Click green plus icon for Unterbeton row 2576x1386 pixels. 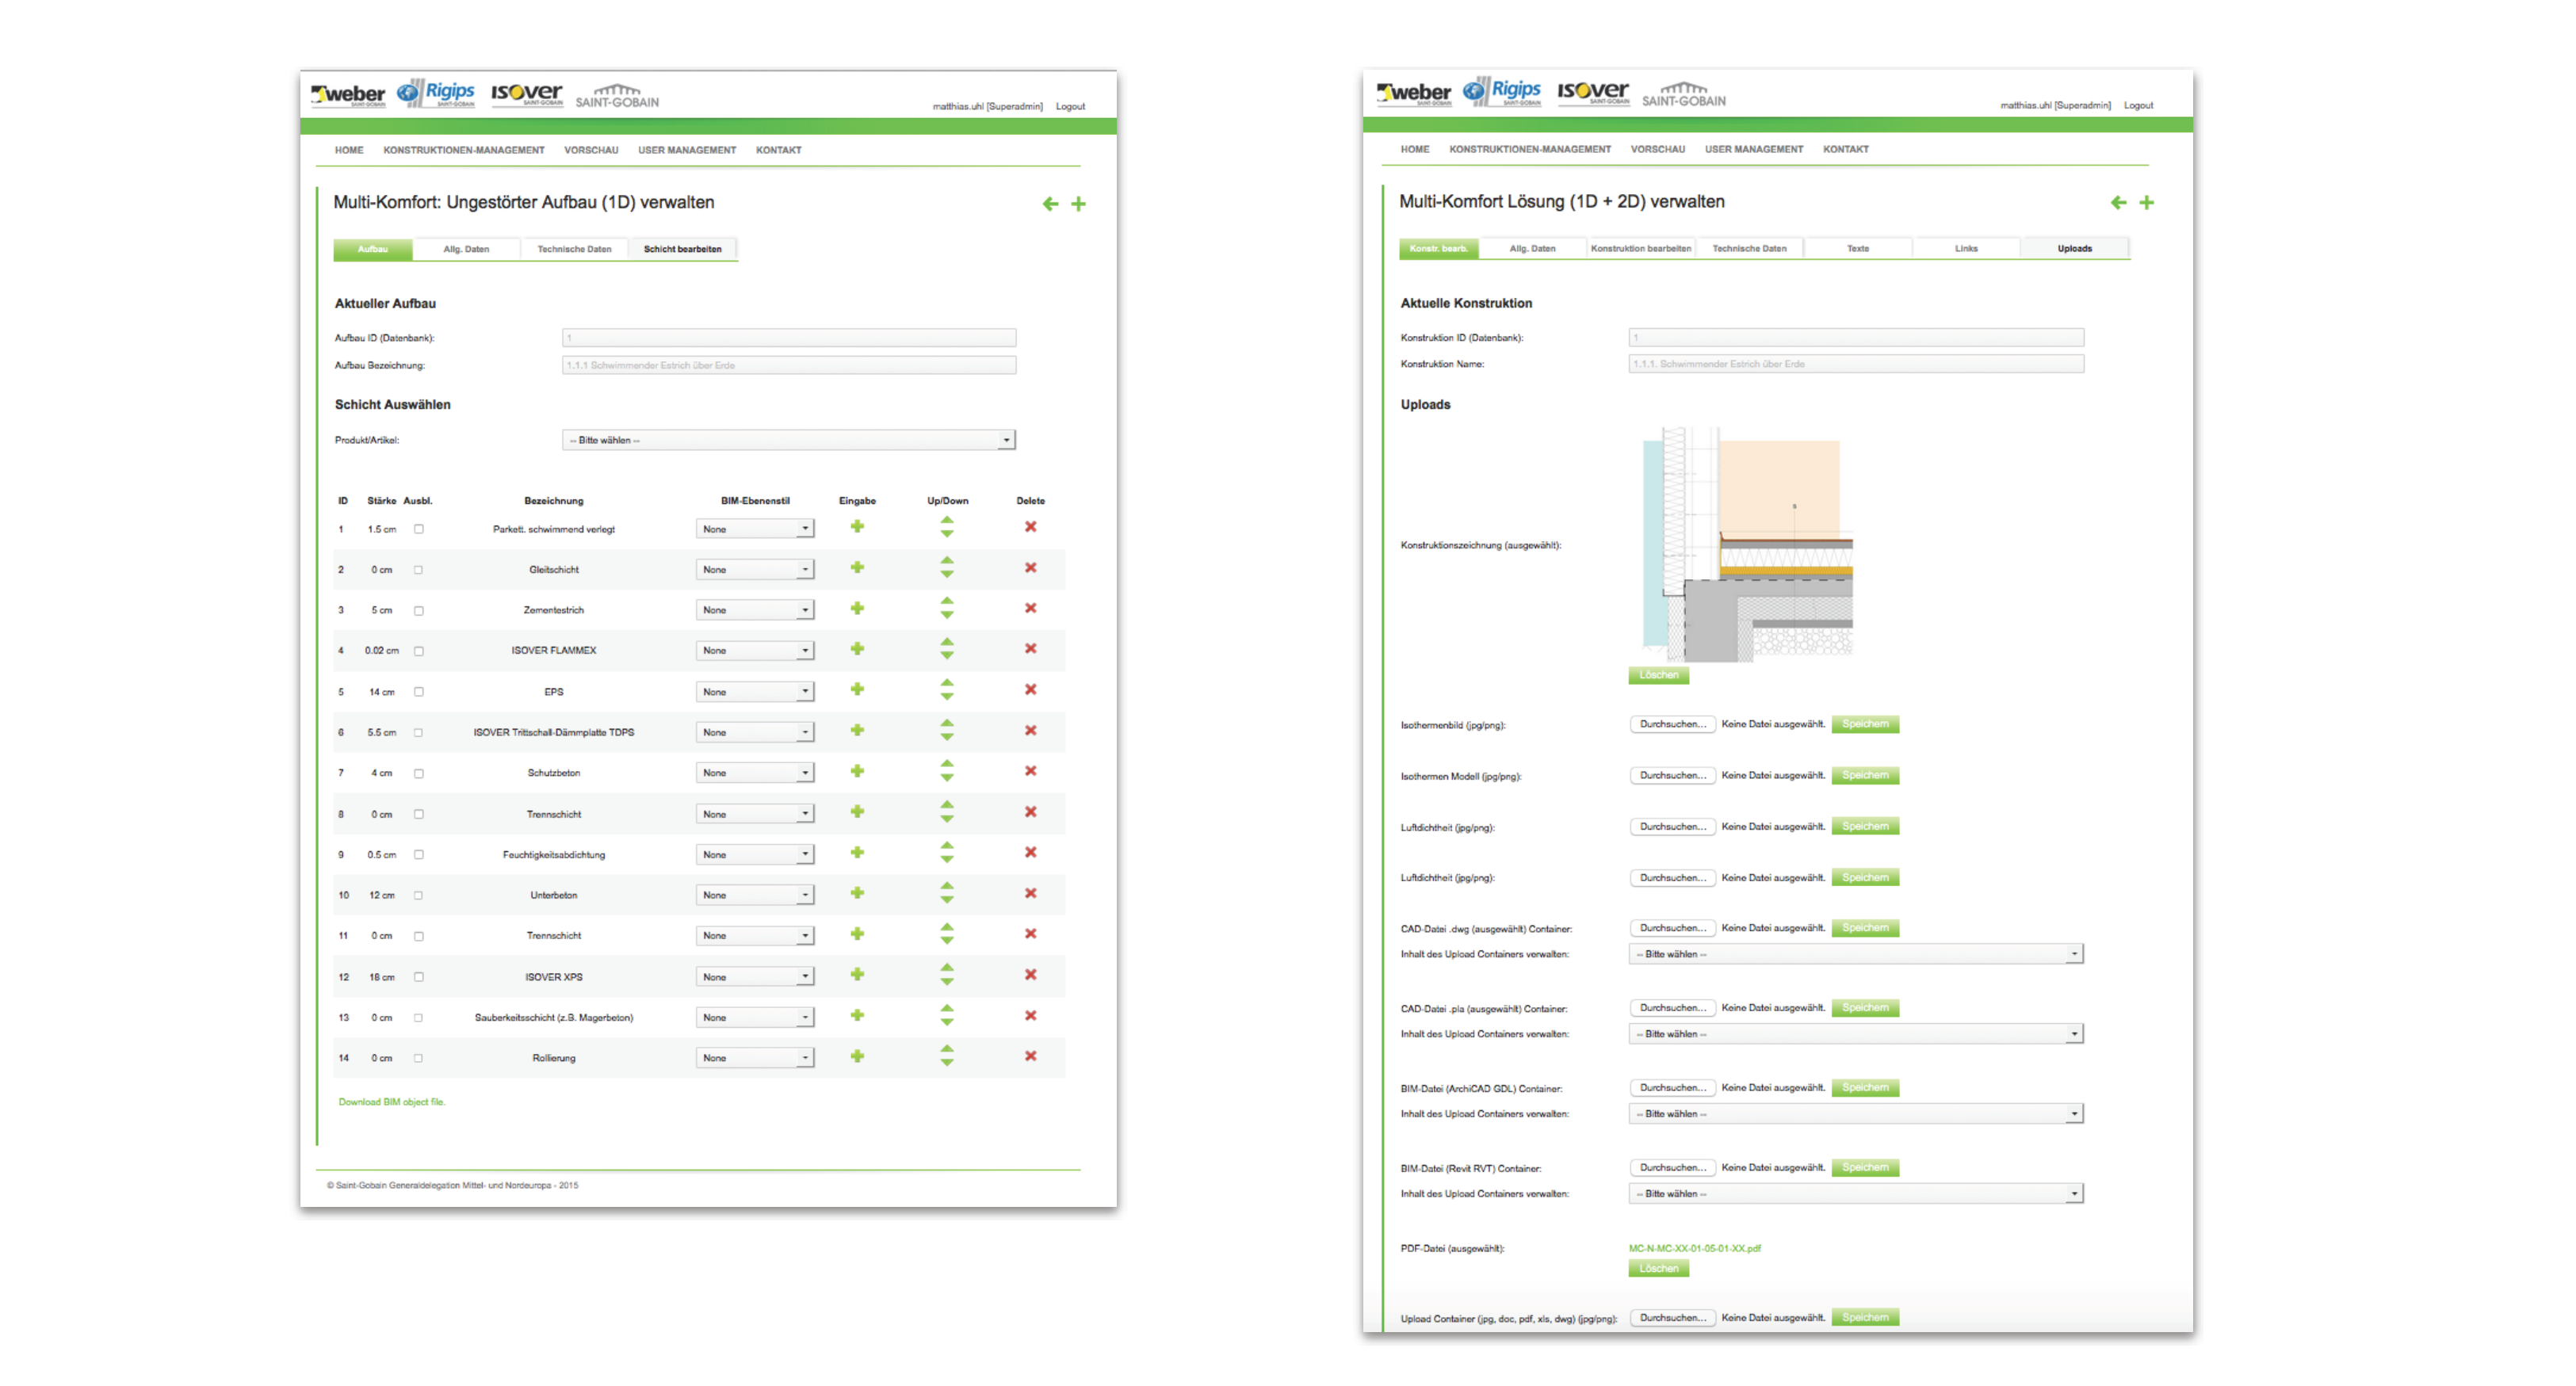click(857, 893)
